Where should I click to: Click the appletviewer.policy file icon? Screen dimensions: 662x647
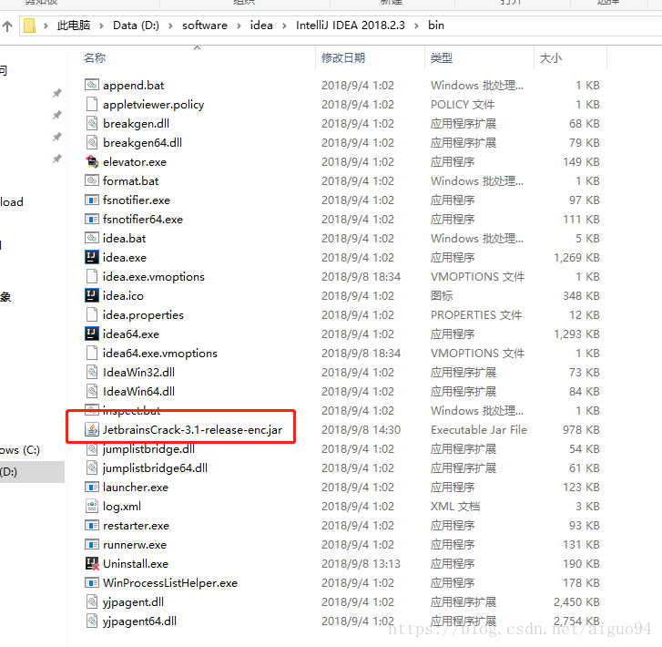[92, 104]
